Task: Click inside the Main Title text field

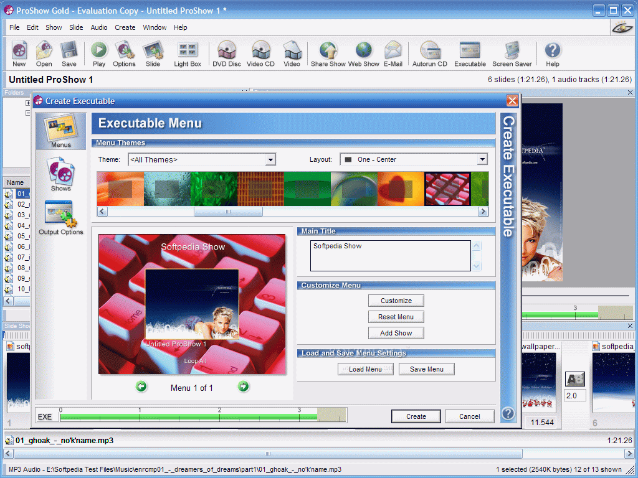Action: [x=390, y=256]
